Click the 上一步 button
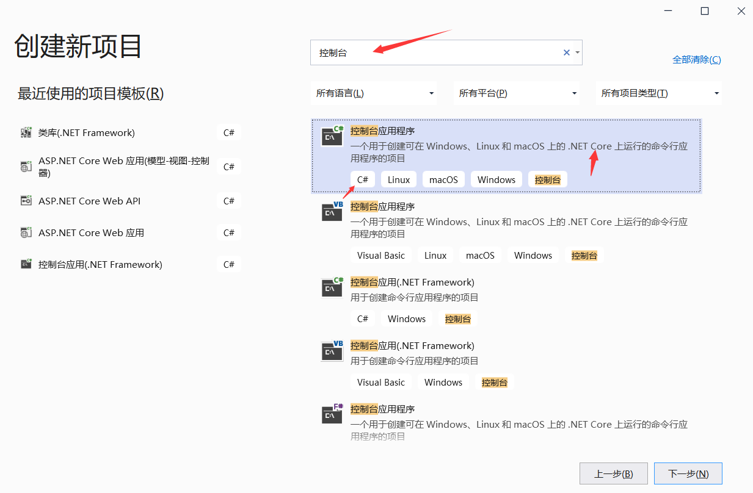Viewport: 753px width, 493px height. [x=613, y=473]
